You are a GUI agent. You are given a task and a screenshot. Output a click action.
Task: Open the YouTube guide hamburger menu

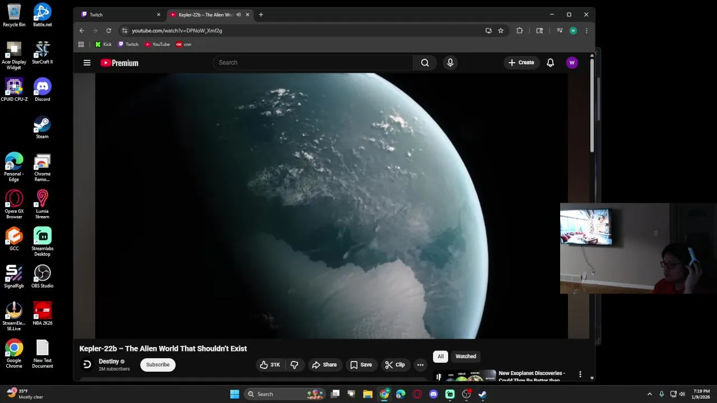[x=87, y=63]
